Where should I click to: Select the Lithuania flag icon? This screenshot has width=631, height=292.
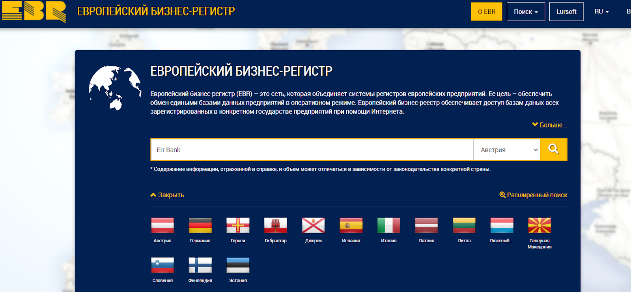pos(464,225)
